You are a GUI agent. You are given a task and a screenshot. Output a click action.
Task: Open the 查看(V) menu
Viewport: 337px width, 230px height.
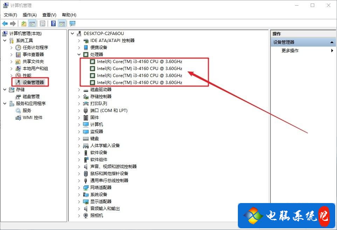[49, 15]
